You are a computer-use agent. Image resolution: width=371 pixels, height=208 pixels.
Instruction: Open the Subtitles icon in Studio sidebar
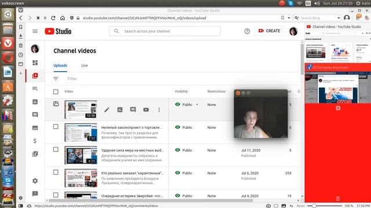35,128
